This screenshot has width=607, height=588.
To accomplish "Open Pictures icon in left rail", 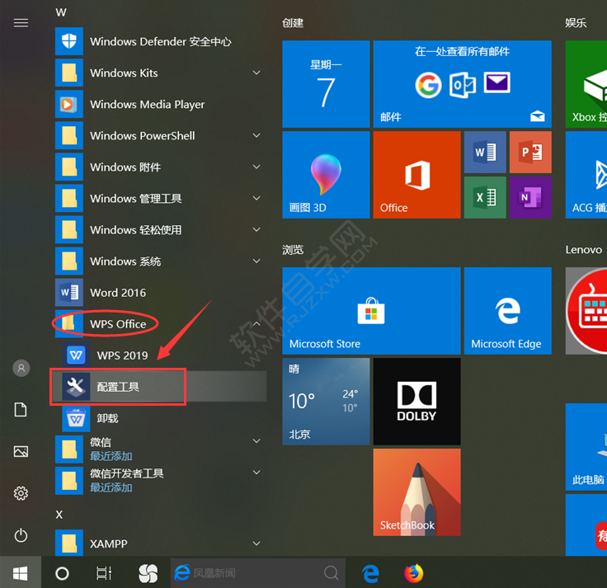I will (21, 451).
